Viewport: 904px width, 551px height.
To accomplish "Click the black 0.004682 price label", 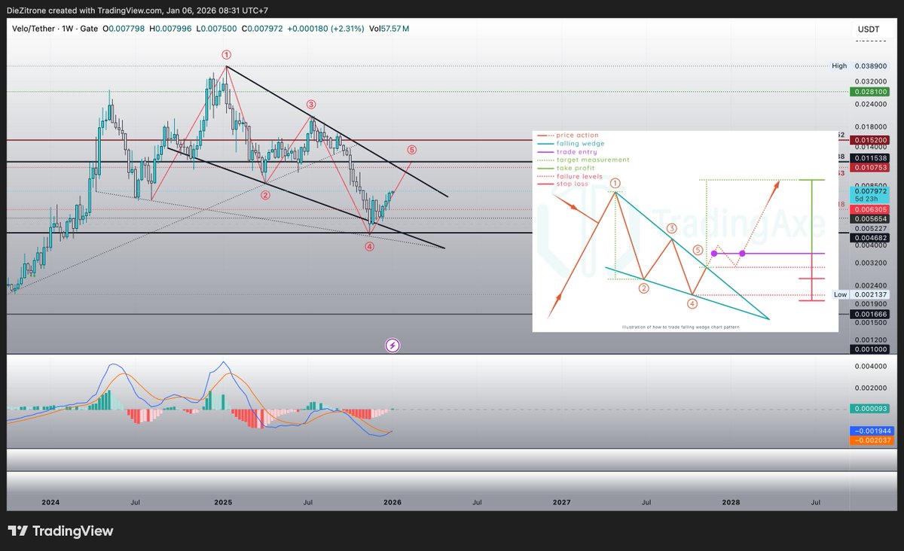I will pos(868,237).
